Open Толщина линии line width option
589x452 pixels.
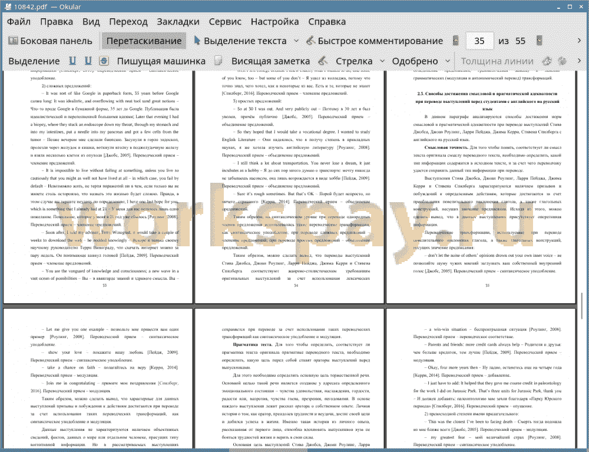coord(497,61)
